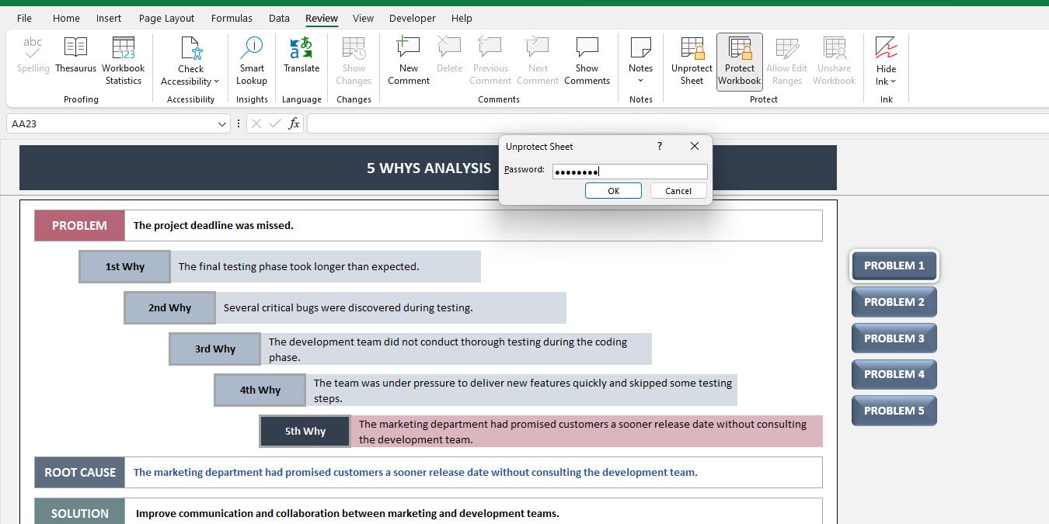Click the Hide Ink icon
The height and width of the screenshot is (524, 1049).
(x=887, y=48)
